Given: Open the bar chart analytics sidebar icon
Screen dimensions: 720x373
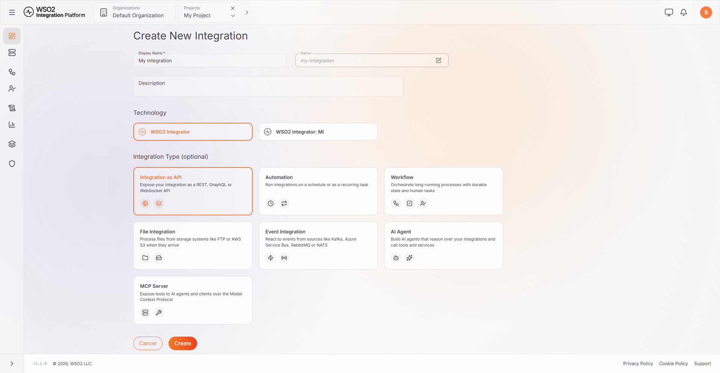Looking at the screenshot, I should tap(12, 125).
